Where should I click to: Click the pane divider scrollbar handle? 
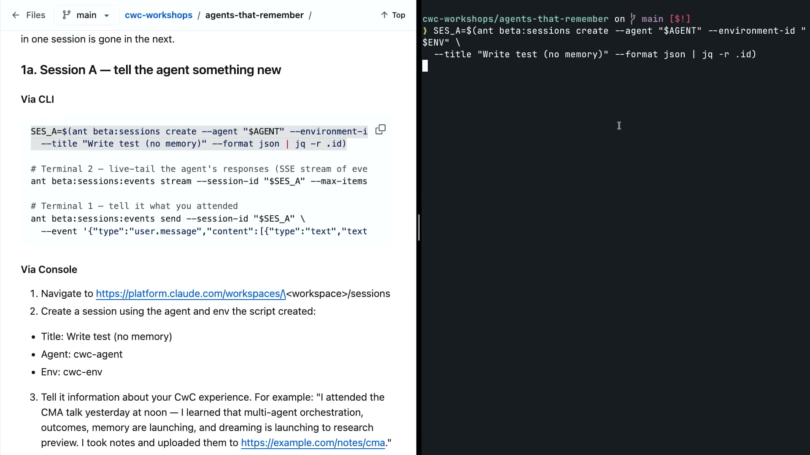418,227
